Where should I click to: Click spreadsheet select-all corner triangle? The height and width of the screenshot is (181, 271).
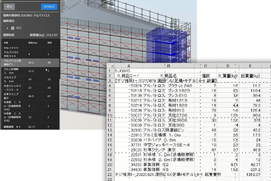(x=112, y=66)
